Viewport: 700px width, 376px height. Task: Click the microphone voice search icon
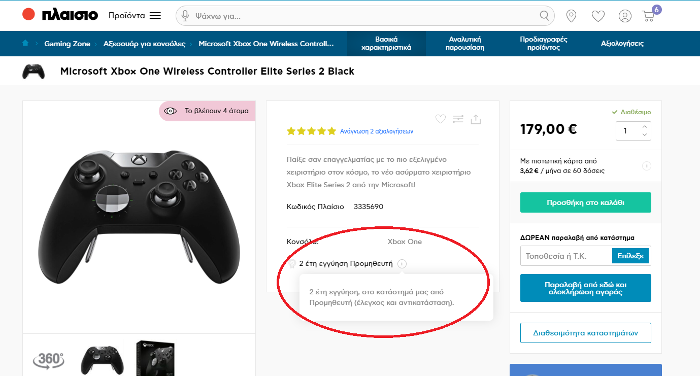[186, 16]
